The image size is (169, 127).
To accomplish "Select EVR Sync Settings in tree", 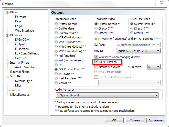I will click(27, 53).
